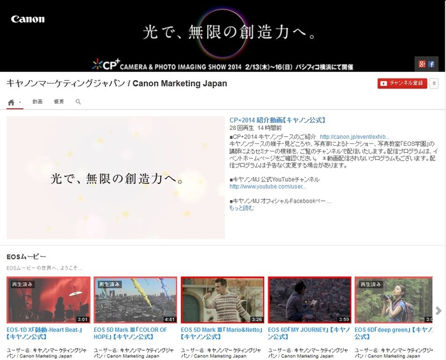Click the 4:41 duration badge

point(169,319)
